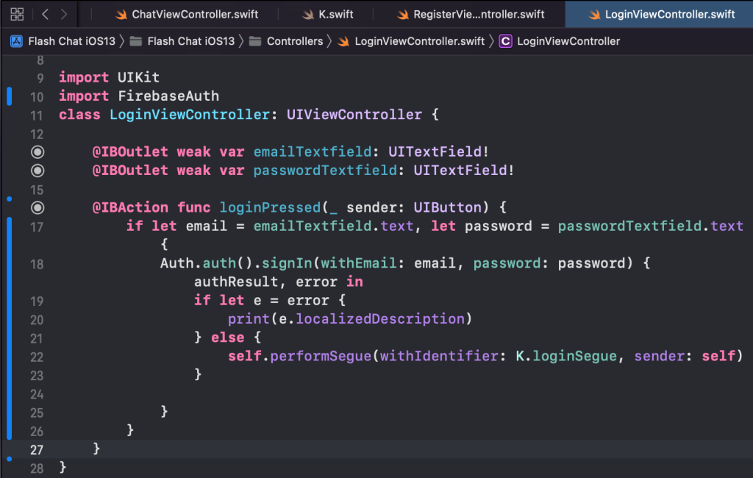
Task: Open LoginViewController class breadcrumb dropdown
Action: point(568,41)
